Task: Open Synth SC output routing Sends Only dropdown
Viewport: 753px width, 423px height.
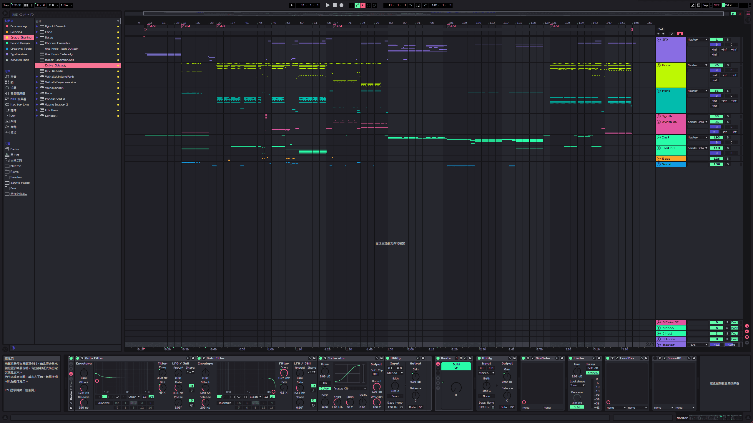Action: (697, 122)
